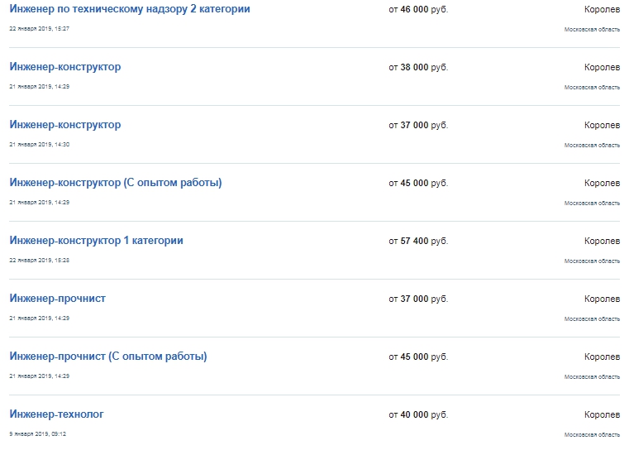
Task: Open Инженер-конструктор 1 категории vacancy
Action: coord(96,241)
